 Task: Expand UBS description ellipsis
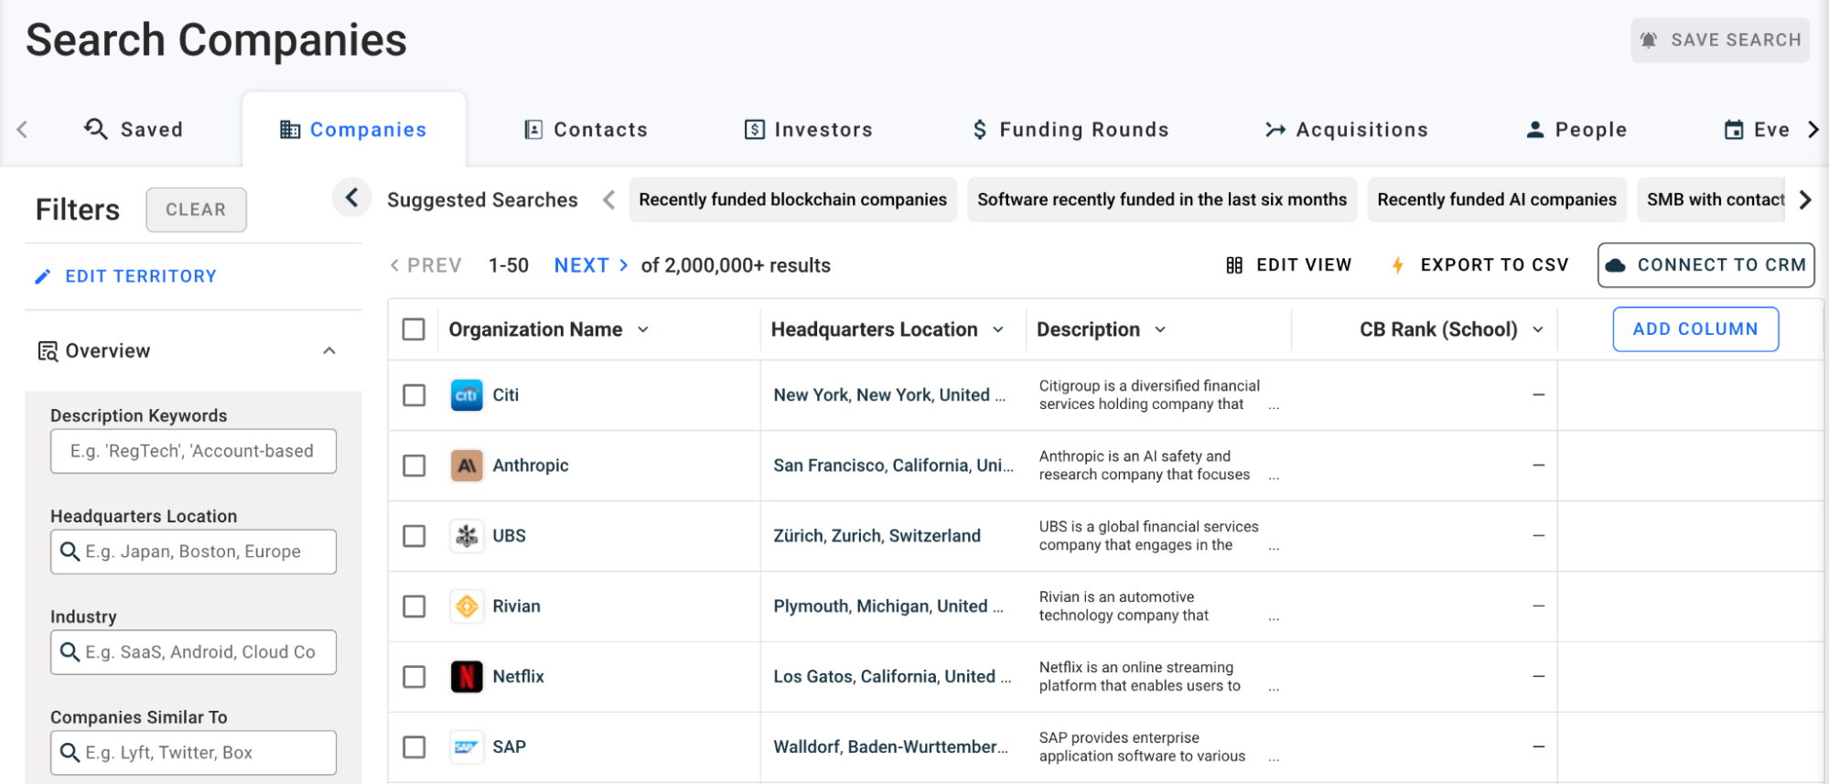click(x=1274, y=547)
